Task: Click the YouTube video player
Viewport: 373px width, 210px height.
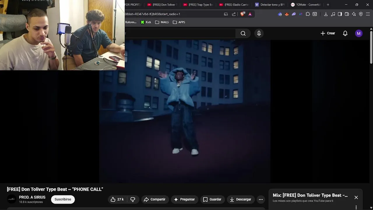Action: (185, 111)
